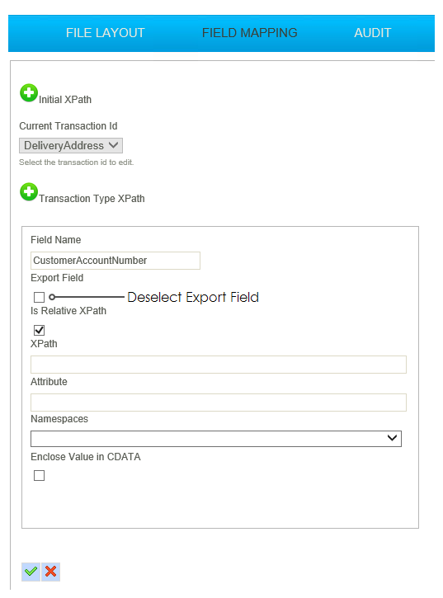Enable the Enclose Value in CDATA checkbox
Screen dimensions: 443x598
(x=40, y=475)
